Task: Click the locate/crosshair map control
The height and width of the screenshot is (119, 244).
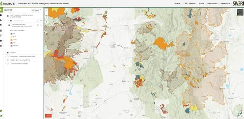Action: (x=47, y=18)
